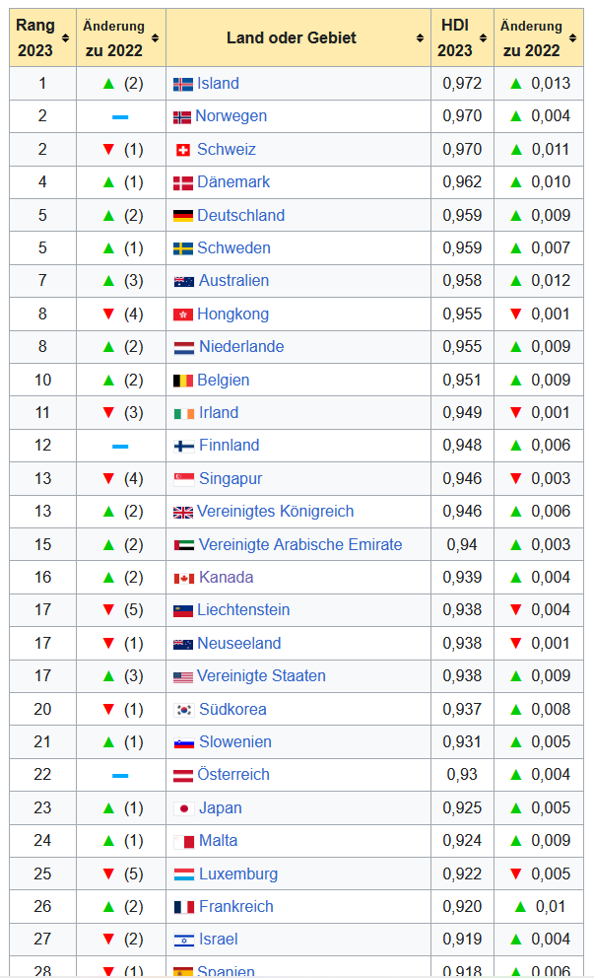Open the Island link
Screen dimensions: 594x978
[218, 84]
